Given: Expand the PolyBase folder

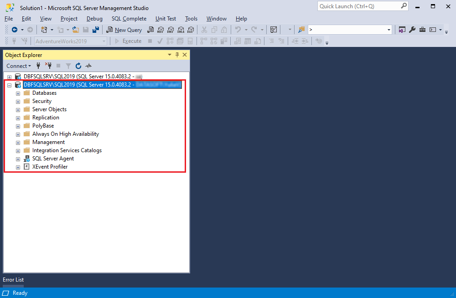Looking at the screenshot, I should tap(18, 127).
